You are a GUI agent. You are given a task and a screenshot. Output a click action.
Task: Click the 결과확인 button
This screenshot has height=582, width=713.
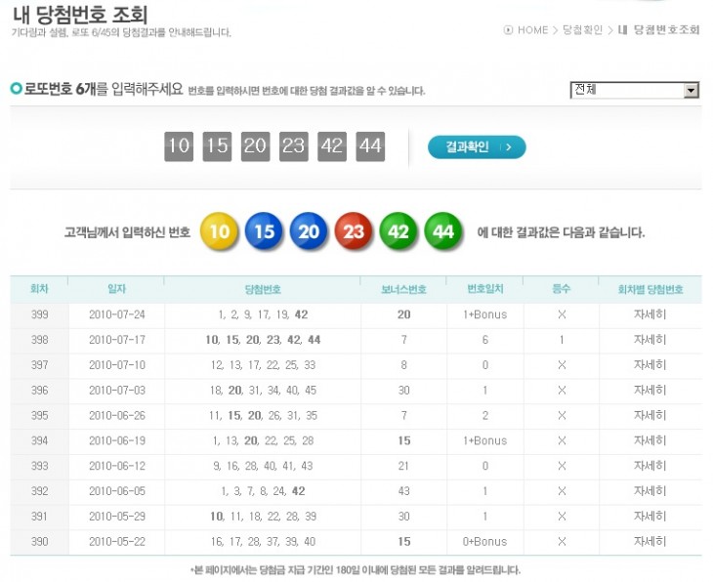click(x=477, y=146)
